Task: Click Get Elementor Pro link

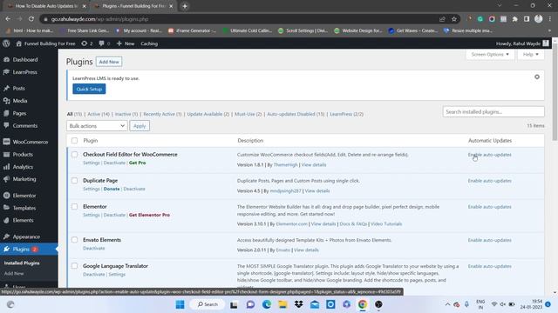Action: (149, 215)
